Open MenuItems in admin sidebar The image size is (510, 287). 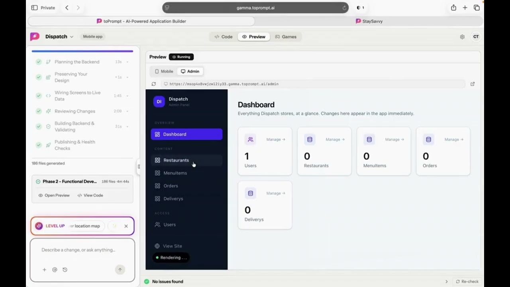click(186, 173)
